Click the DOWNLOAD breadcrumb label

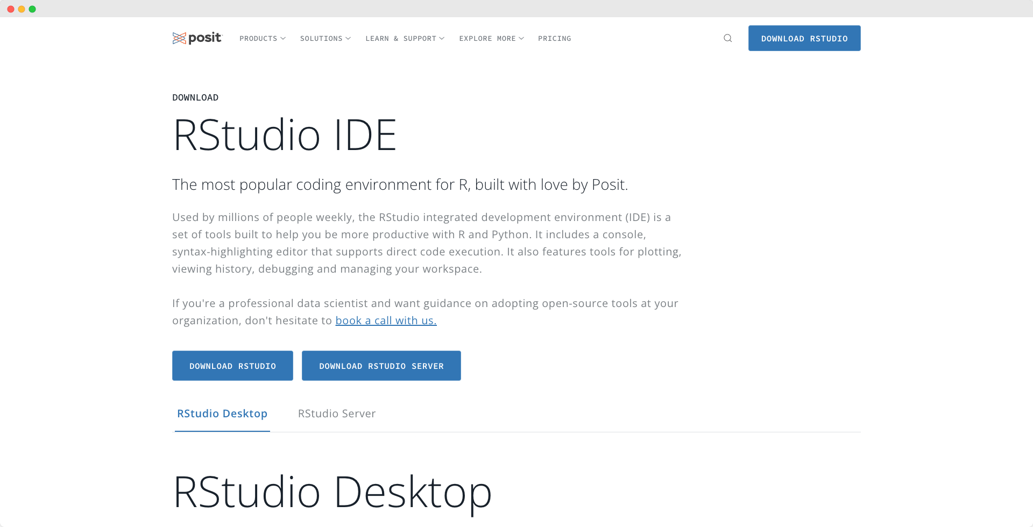195,97
